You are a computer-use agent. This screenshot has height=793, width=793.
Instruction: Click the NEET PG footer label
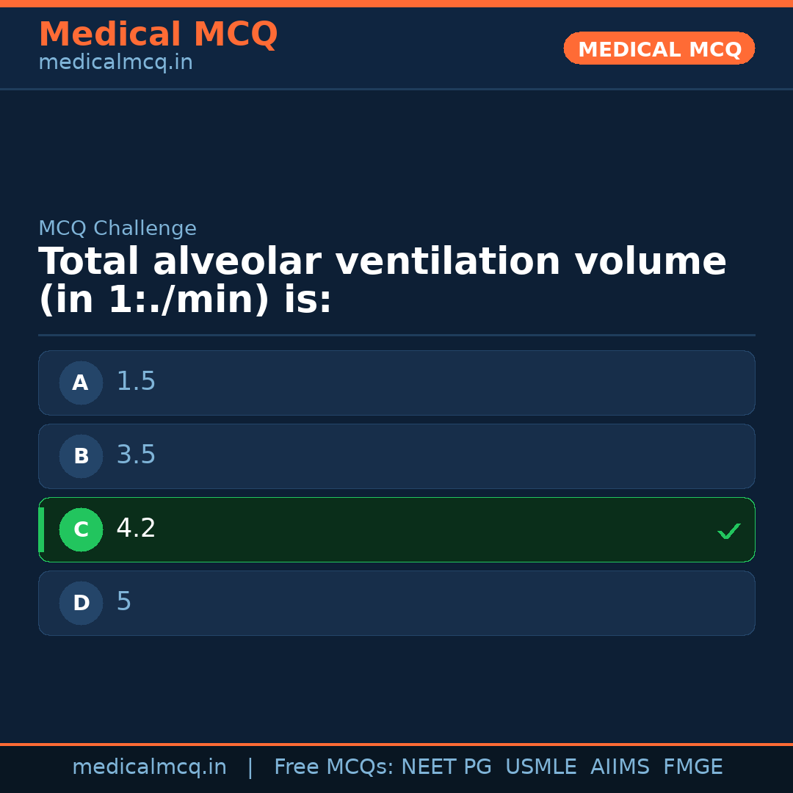446,767
